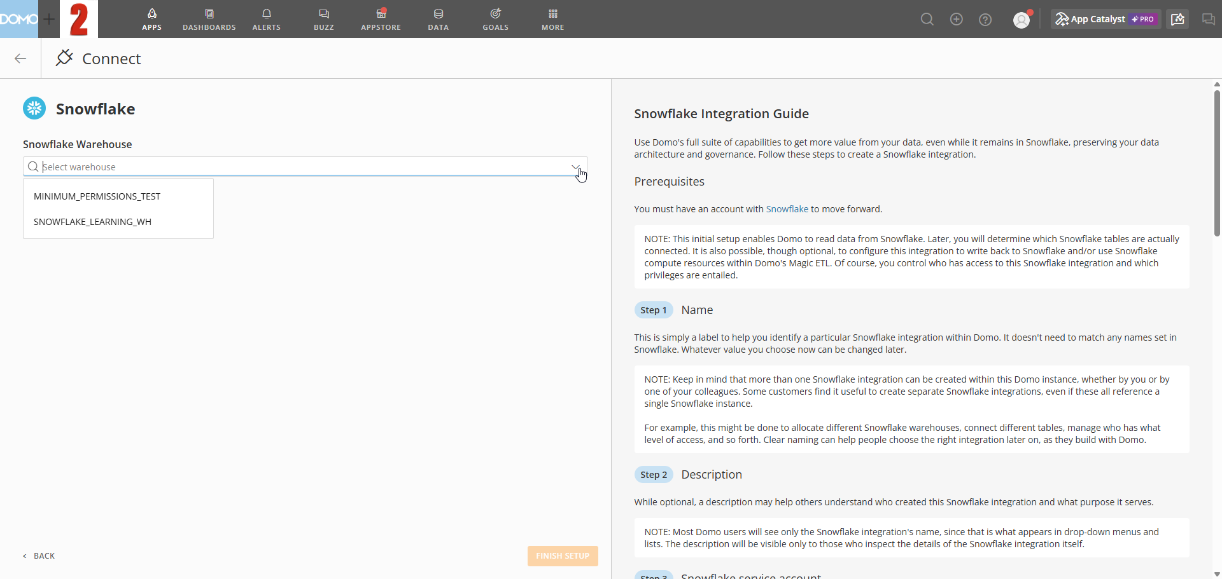This screenshot has height=579, width=1222.
Task: Collapse the warehouse dropdown chevron
Action: pyautogui.click(x=576, y=167)
